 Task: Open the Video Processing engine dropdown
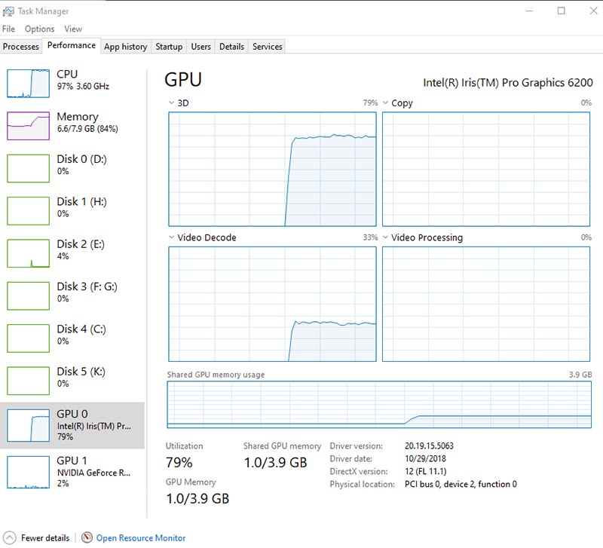385,237
